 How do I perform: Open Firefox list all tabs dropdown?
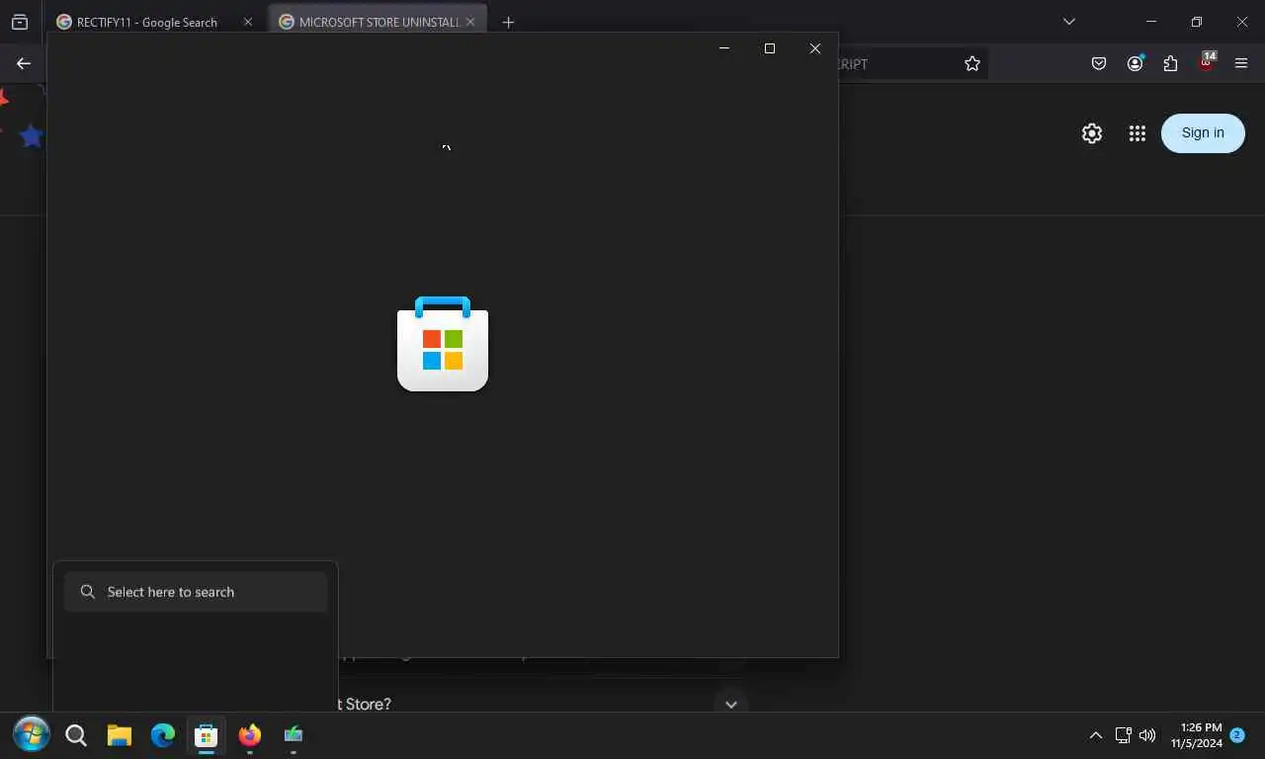[1068, 22]
